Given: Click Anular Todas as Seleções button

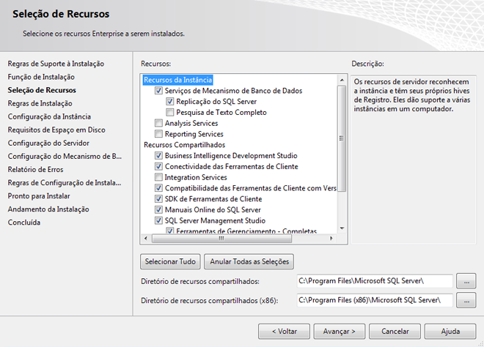Looking at the screenshot, I should point(249,261).
